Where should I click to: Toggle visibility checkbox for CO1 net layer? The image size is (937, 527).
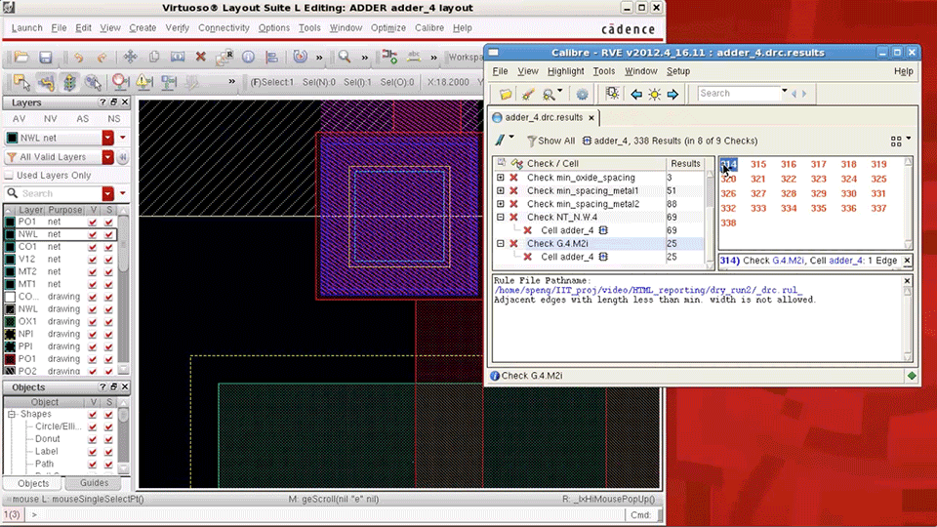pos(93,247)
